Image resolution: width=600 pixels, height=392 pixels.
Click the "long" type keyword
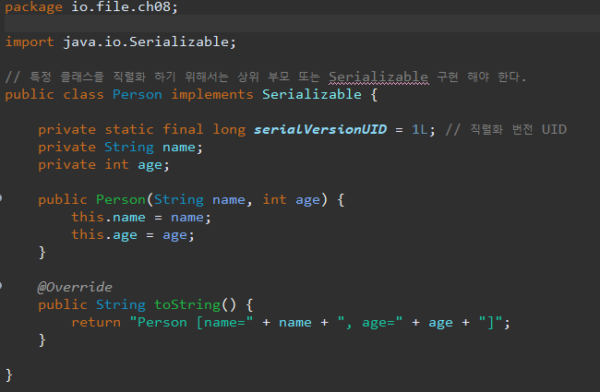(x=229, y=130)
